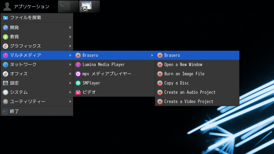Launch Brasero from the highlighted action entry
The height and width of the screenshot is (154, 274).
(x=197, y=55)
